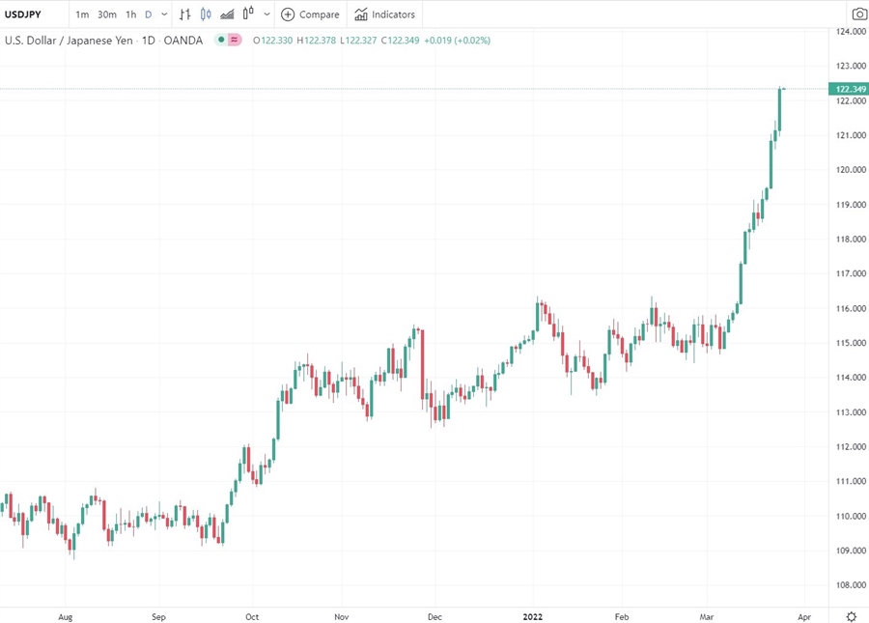Click the open value O122.330
869x623 pixels.
(272, 41)
